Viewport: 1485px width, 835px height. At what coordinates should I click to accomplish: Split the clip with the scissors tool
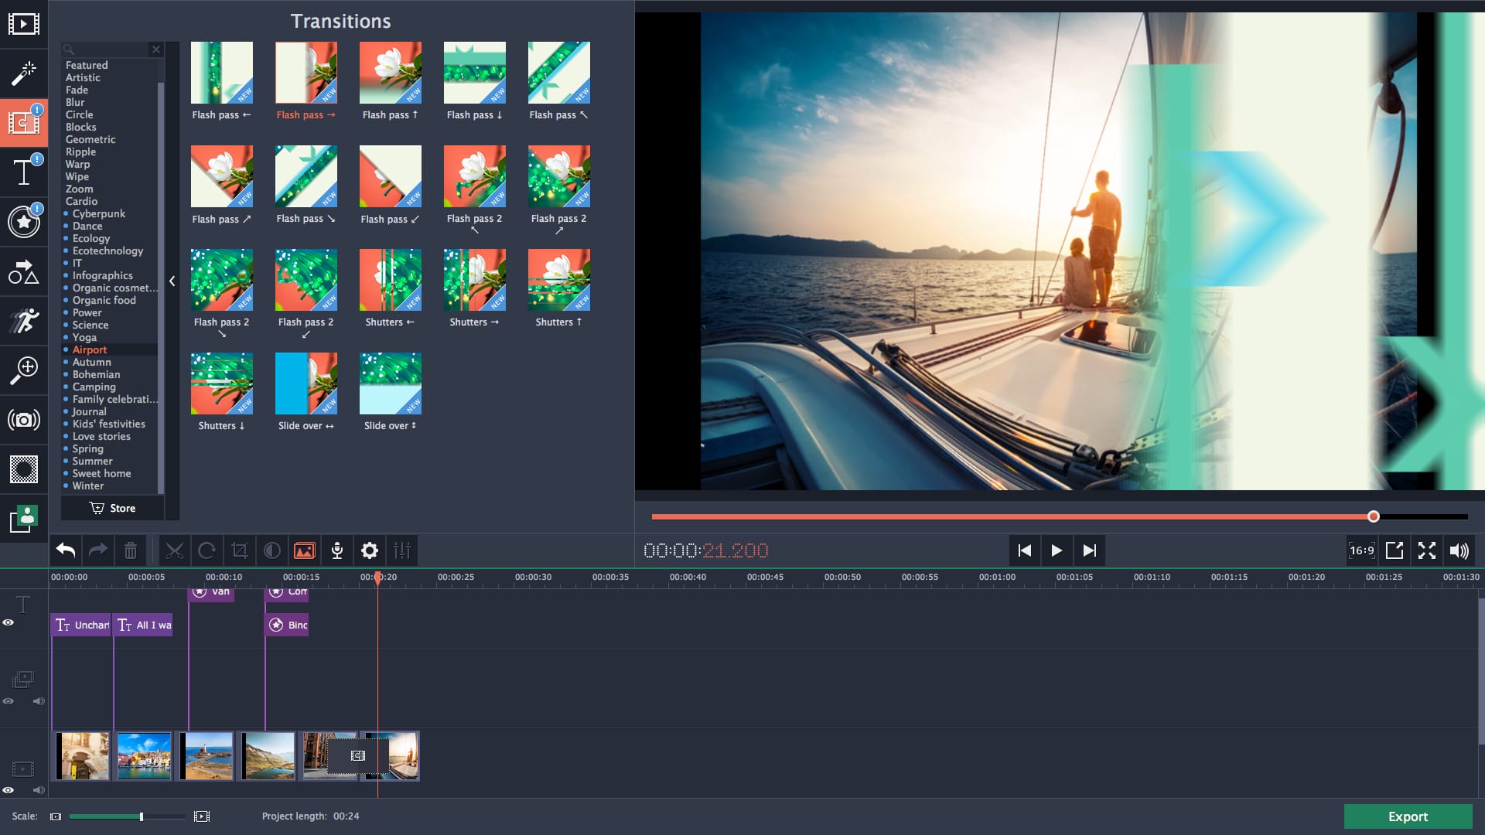pyautogui.click(x=175, y=550)
